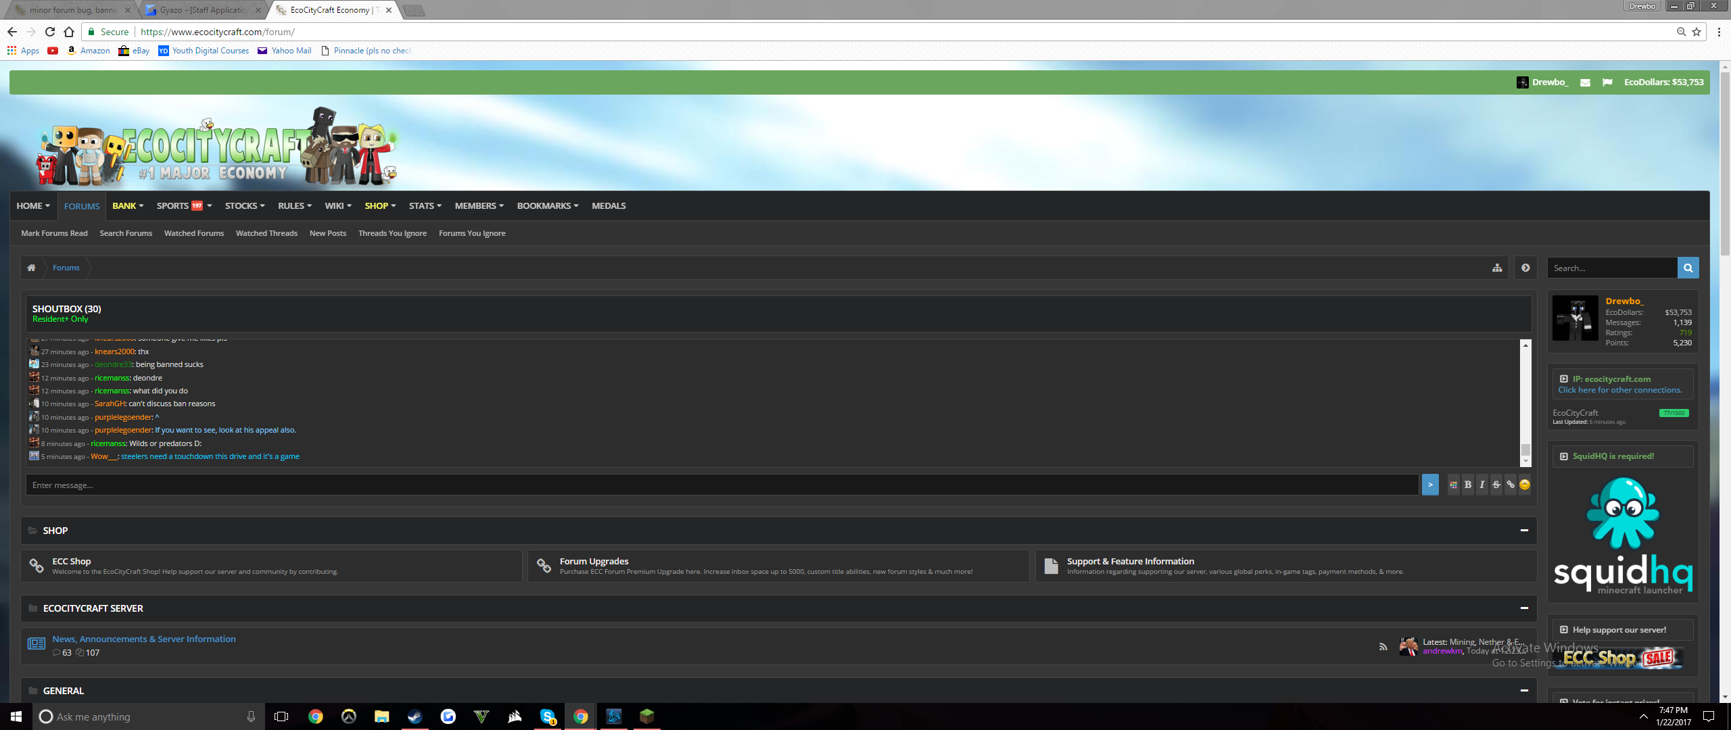Toggle strikethrough formatting in shoutbox
Screen dimensions: 1731x730
point(1496,485)
